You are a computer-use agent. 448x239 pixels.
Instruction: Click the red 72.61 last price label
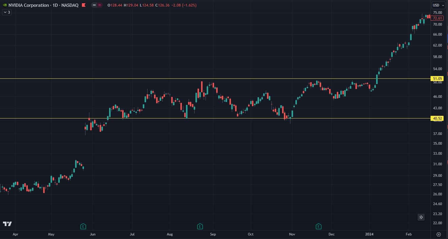[x=438, y=18]
